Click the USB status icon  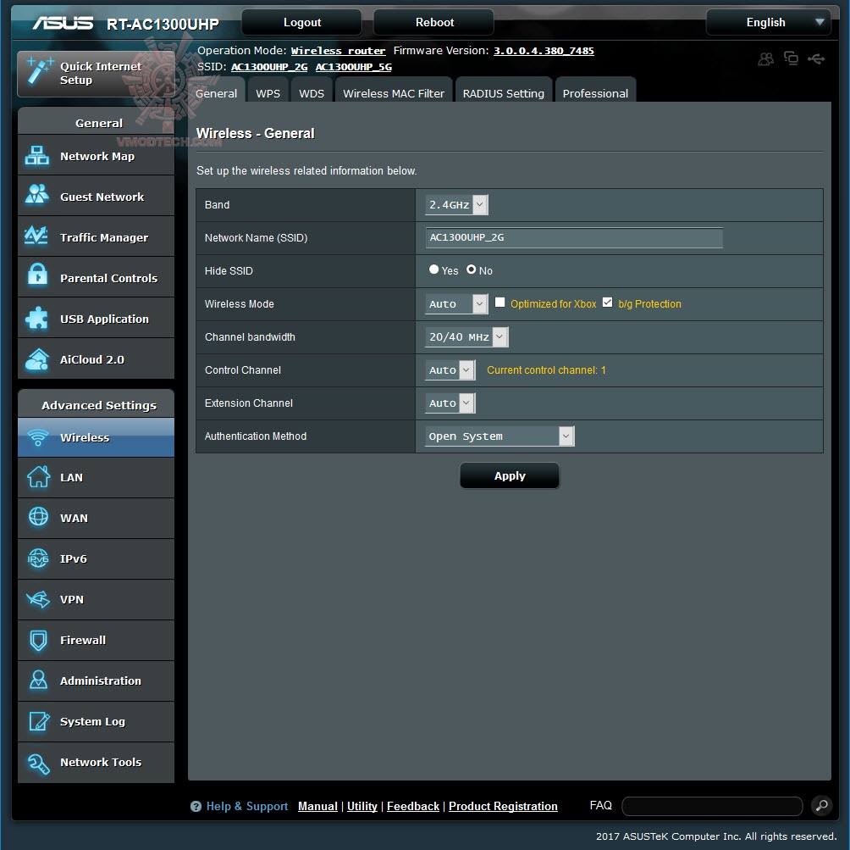816,58
